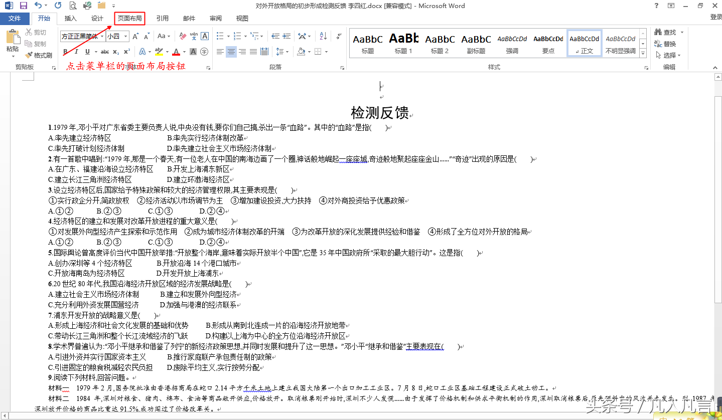The image size is (722, 420).
Task: Open the 页面布局 tab
Action: [130, 19]
